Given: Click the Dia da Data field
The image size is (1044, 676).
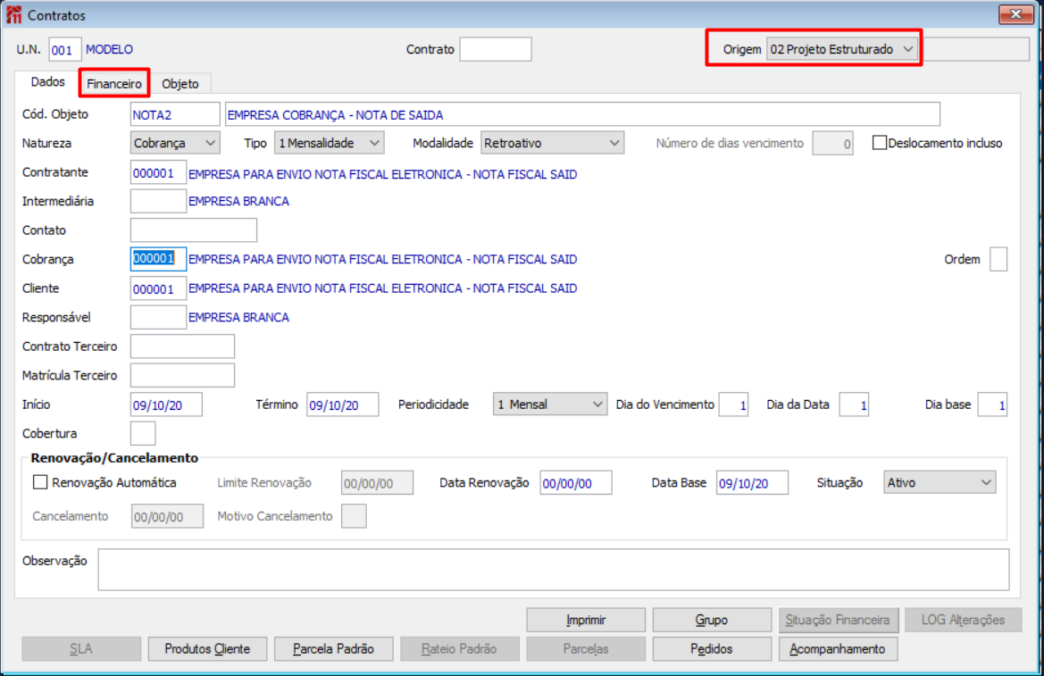Looking at the screenshot, I should (x=854, y=405).
